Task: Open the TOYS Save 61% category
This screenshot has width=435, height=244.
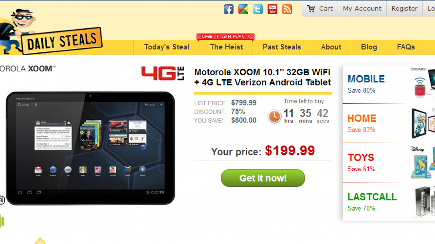Action: tap(389, 163)
